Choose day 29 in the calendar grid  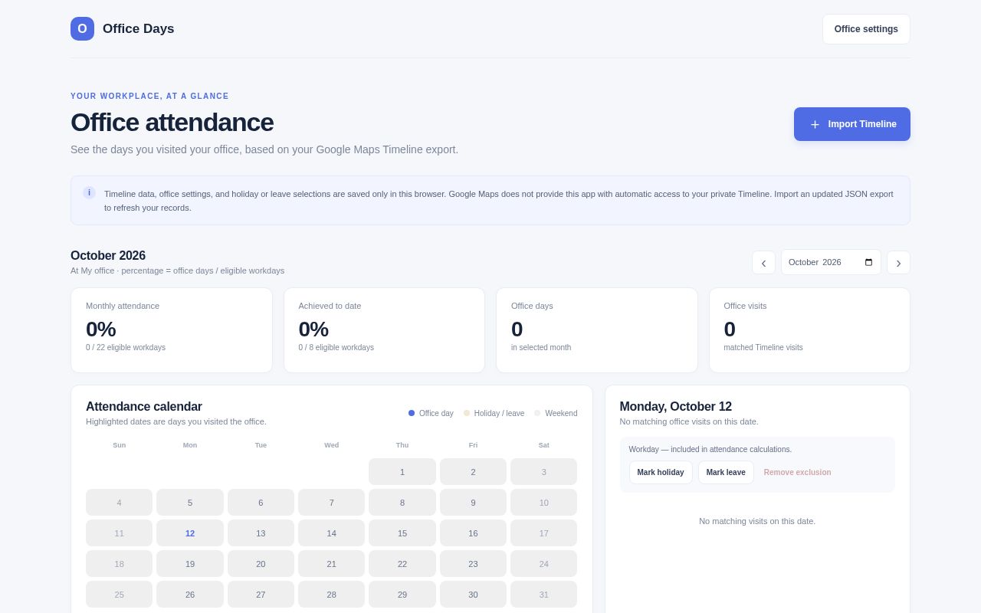point(402,595)
